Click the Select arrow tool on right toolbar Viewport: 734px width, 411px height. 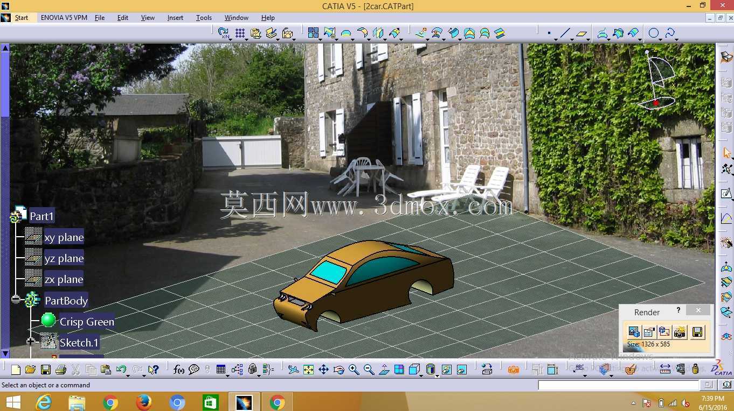[726, 153]
